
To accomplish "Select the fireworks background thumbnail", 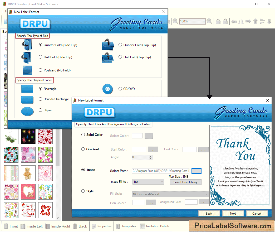I will click(28, 136).
